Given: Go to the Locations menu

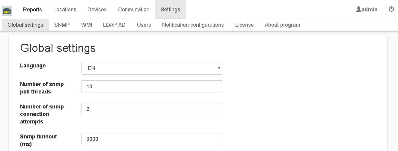Looking at the screenshot, I should tap(65, 10).
